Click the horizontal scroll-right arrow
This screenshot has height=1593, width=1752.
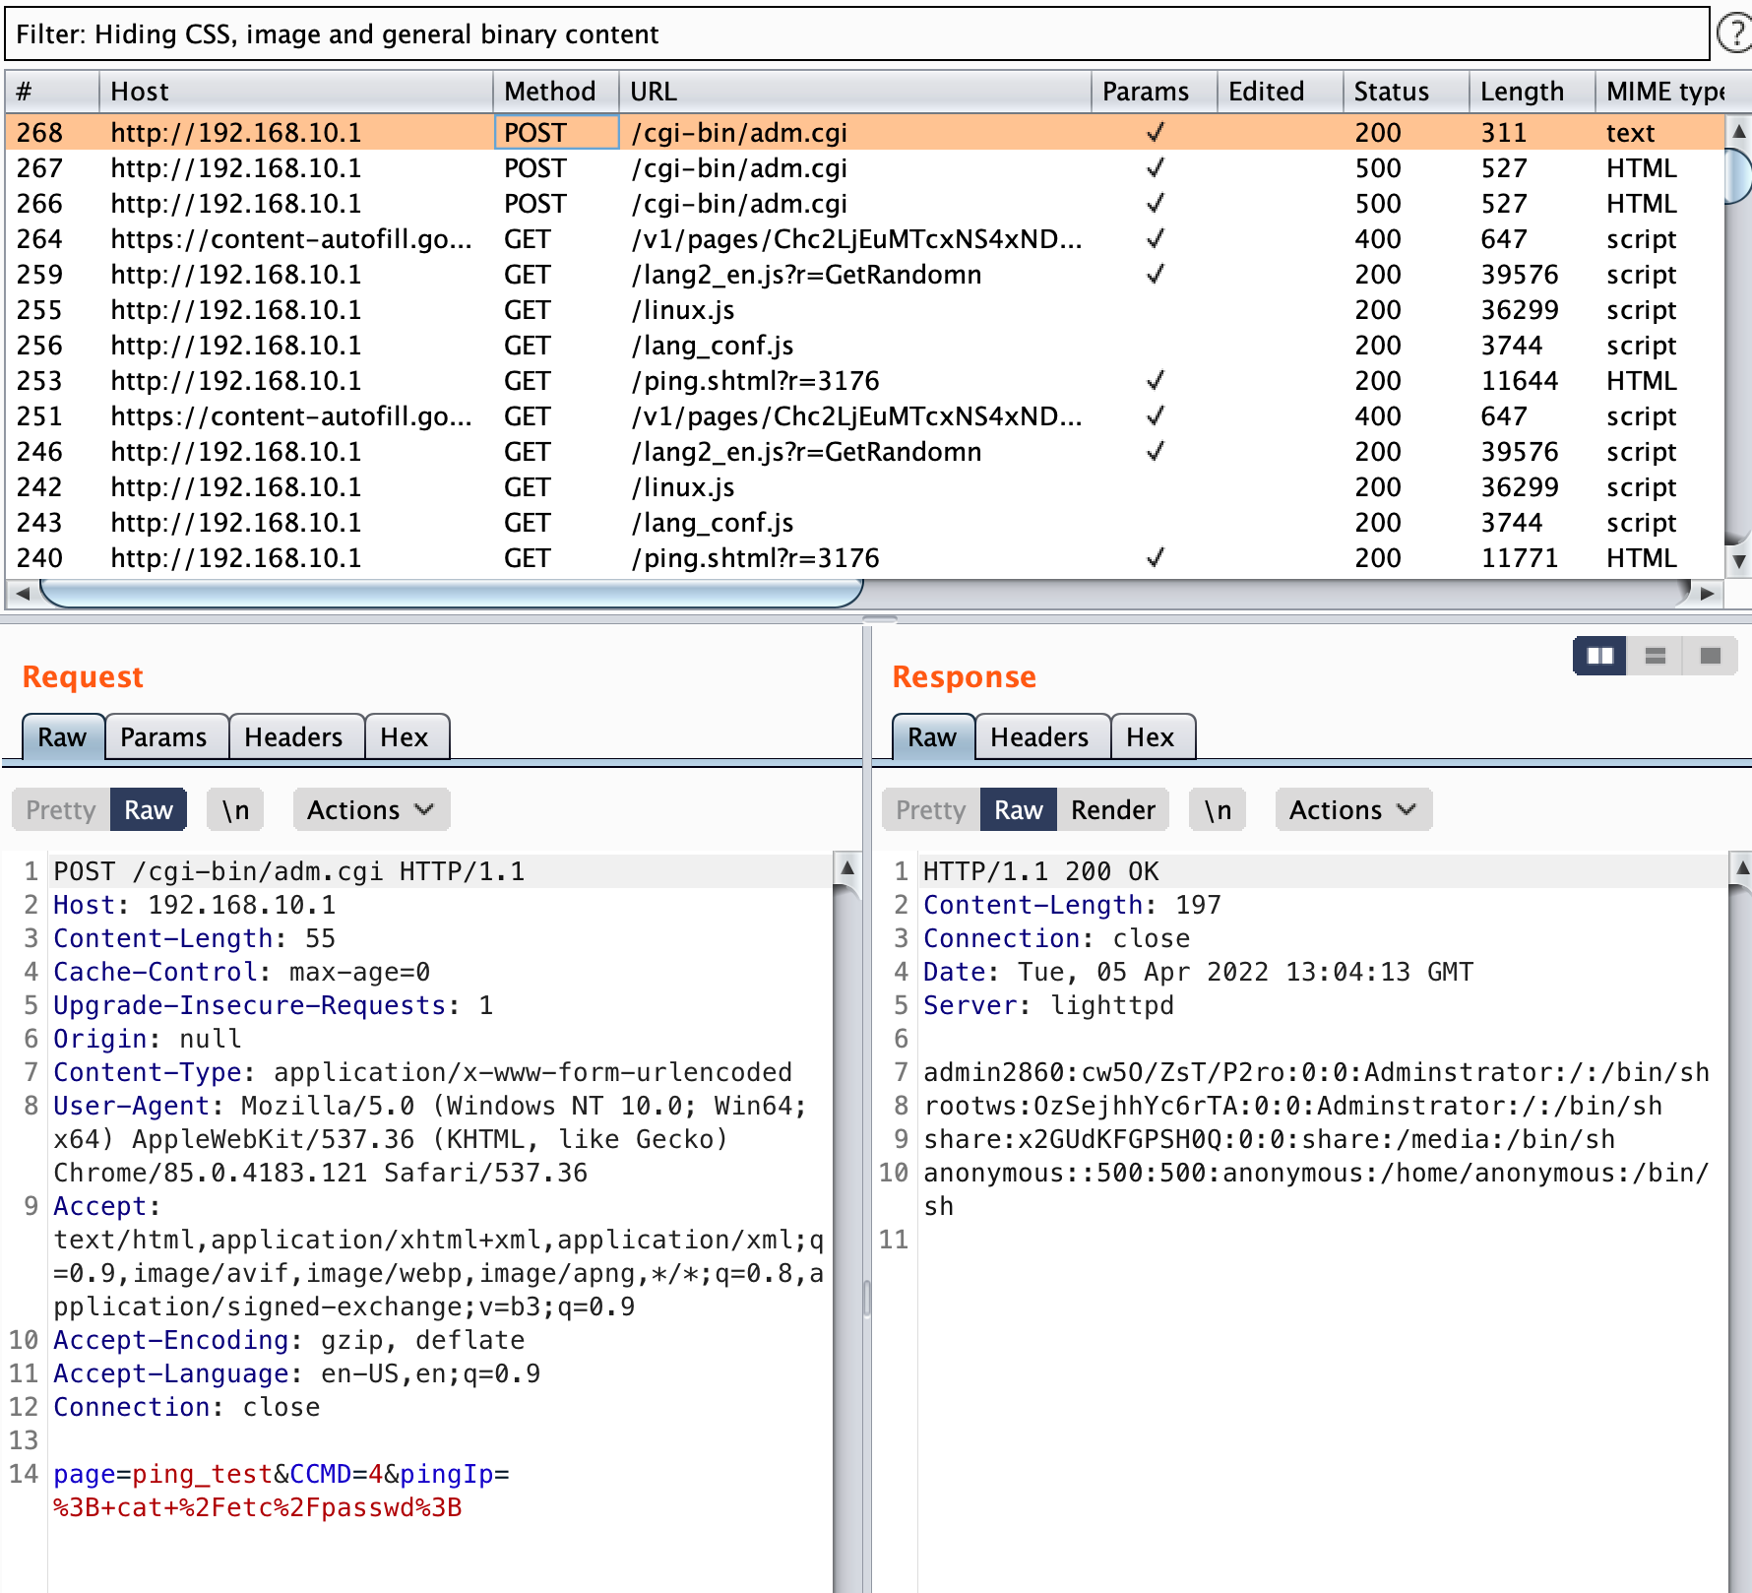[x=1707, y=594]
